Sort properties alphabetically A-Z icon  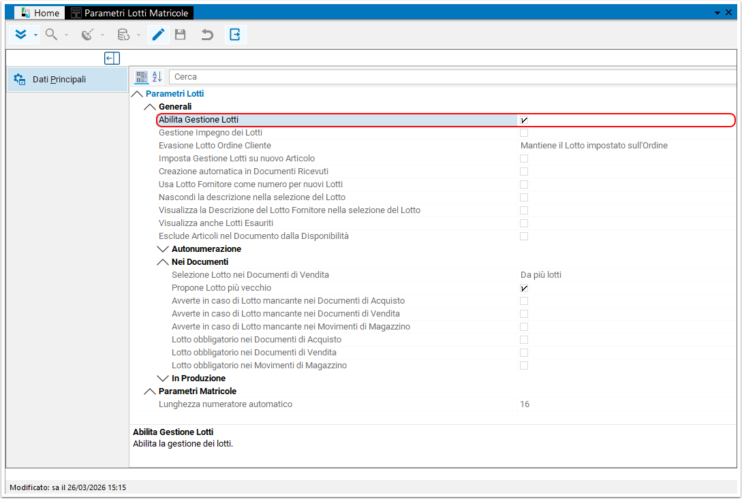[157, 77]
